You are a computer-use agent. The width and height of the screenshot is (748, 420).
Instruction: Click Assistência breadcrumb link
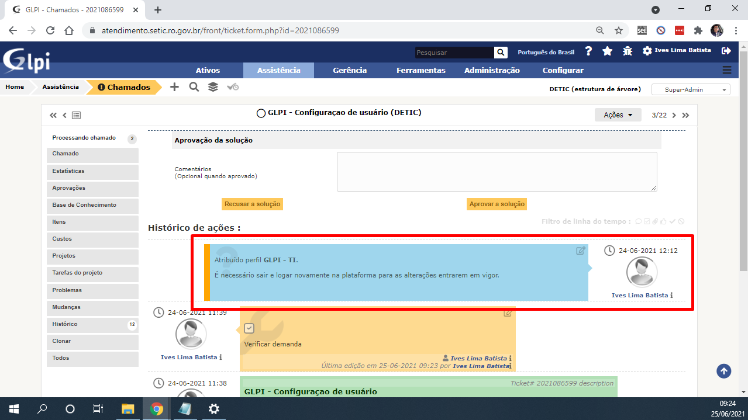click(60, 87)
